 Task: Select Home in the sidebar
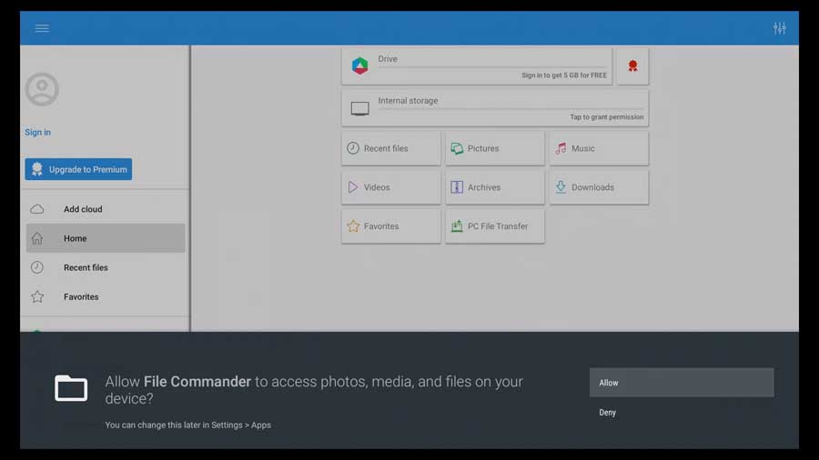click(x=106, y=238)
